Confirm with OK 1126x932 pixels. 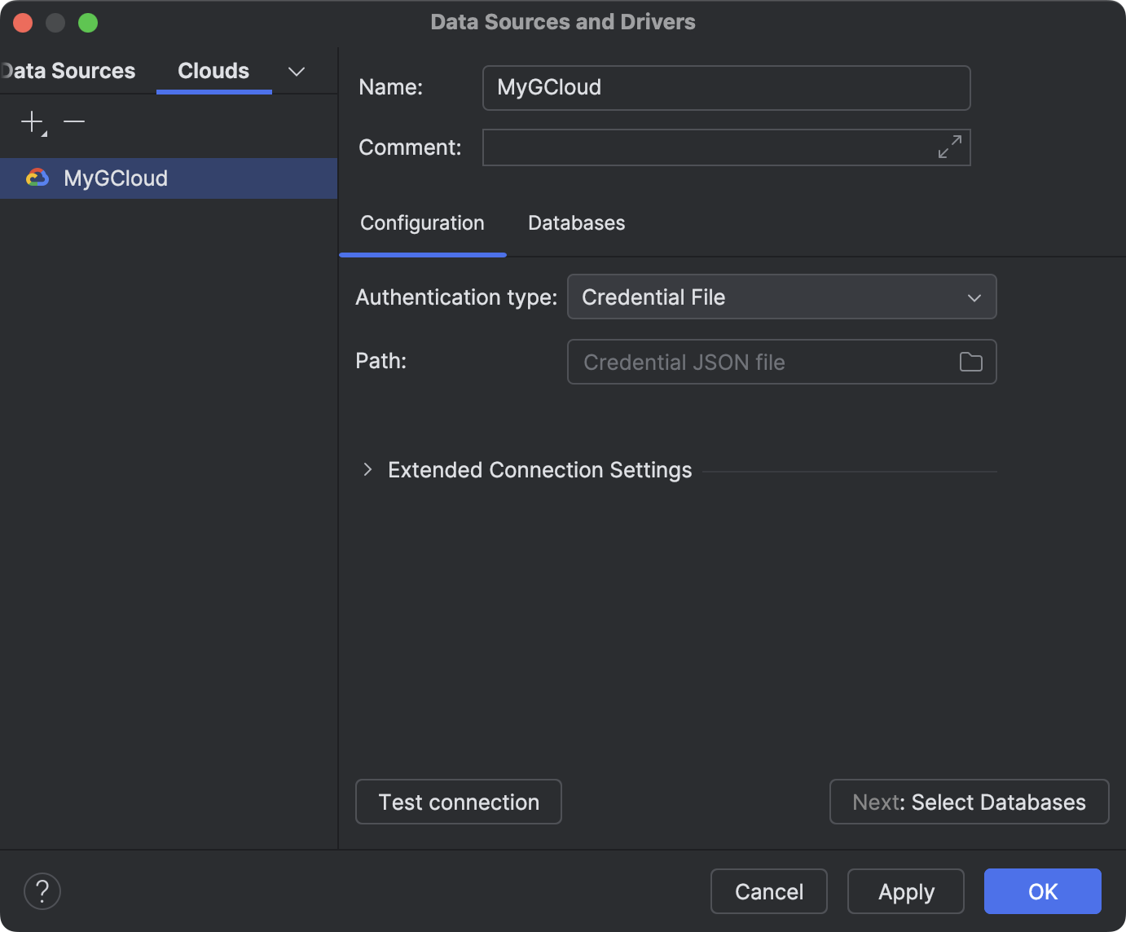[1041, 891]
